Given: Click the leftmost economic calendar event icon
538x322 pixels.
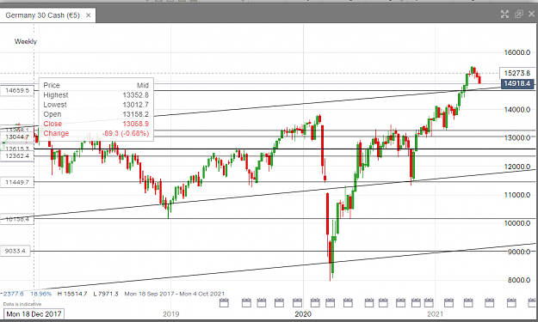Looking at the screenshot, I should 224,302.
